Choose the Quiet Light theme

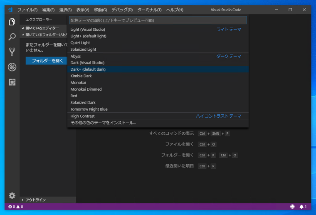(x=158, y=43)
